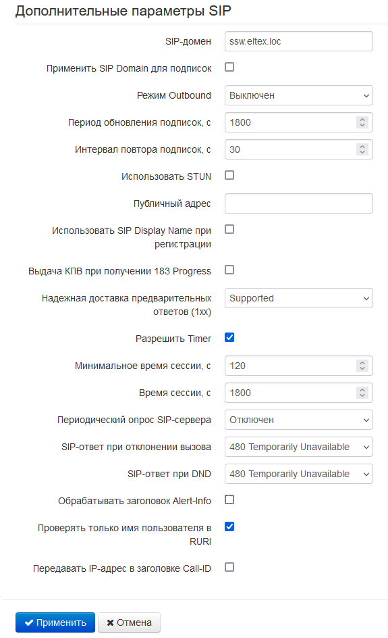Open SIP-ответ при DND dropdown

(x=299, y=474)
